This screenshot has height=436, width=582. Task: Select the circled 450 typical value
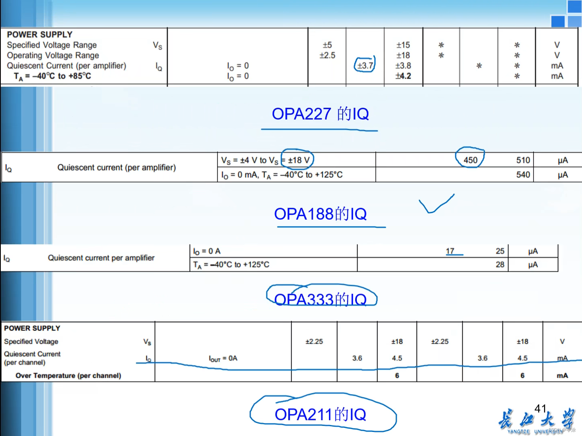click(x=470, y=160)
